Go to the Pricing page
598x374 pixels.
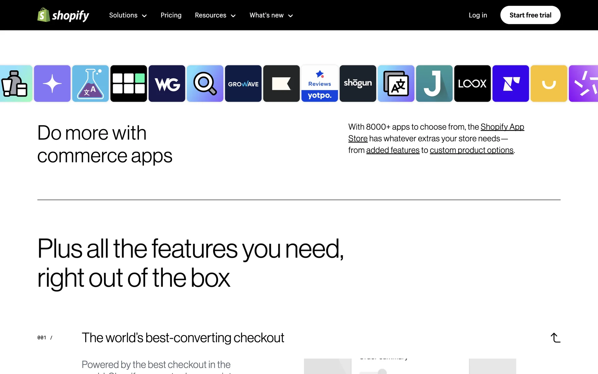[171, 15]
